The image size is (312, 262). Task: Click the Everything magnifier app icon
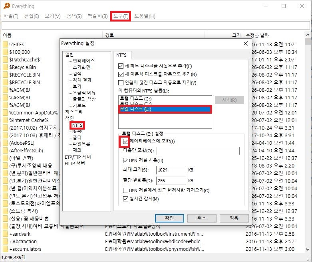pyautogui.click(x=6, y=6)
